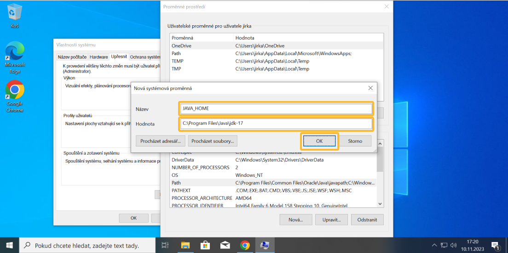The width and height of the screenshot is (508, 253).
Task: Open the Windows Start menu
Action: (x=9, y=245)
